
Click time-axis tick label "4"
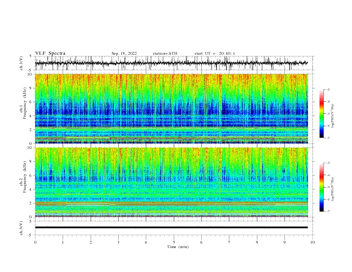coord(146,242)
